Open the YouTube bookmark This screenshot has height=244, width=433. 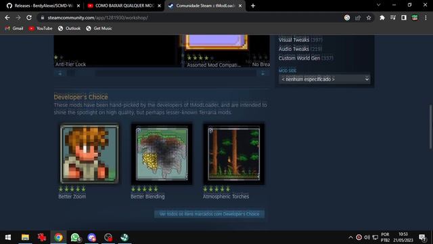[41, 28]
